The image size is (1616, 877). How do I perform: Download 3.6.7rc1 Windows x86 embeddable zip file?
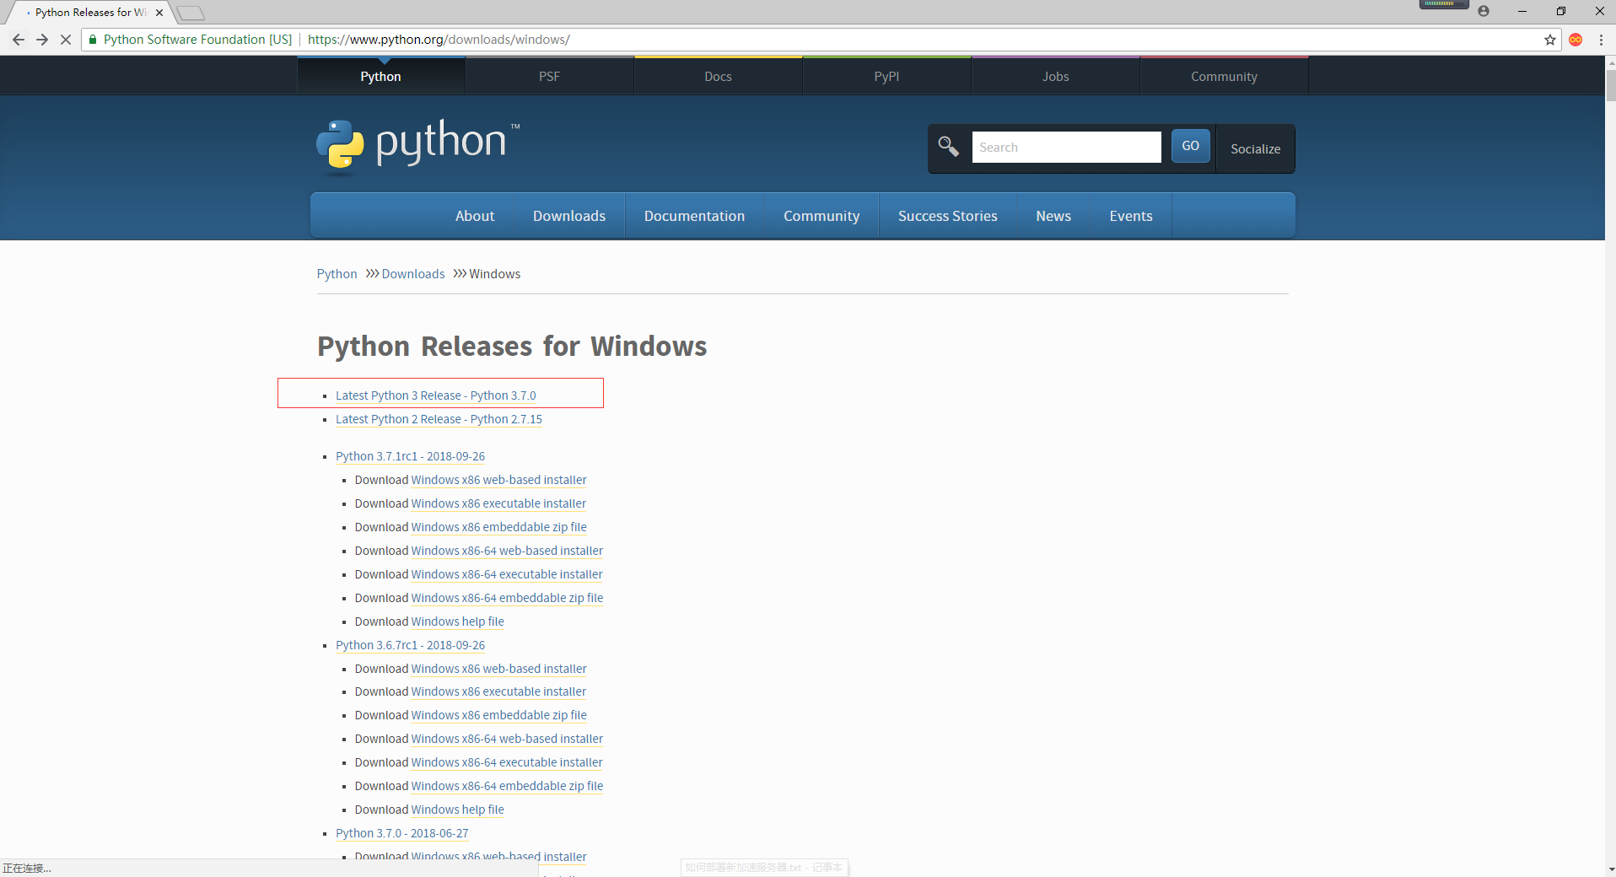pos(498,715)
